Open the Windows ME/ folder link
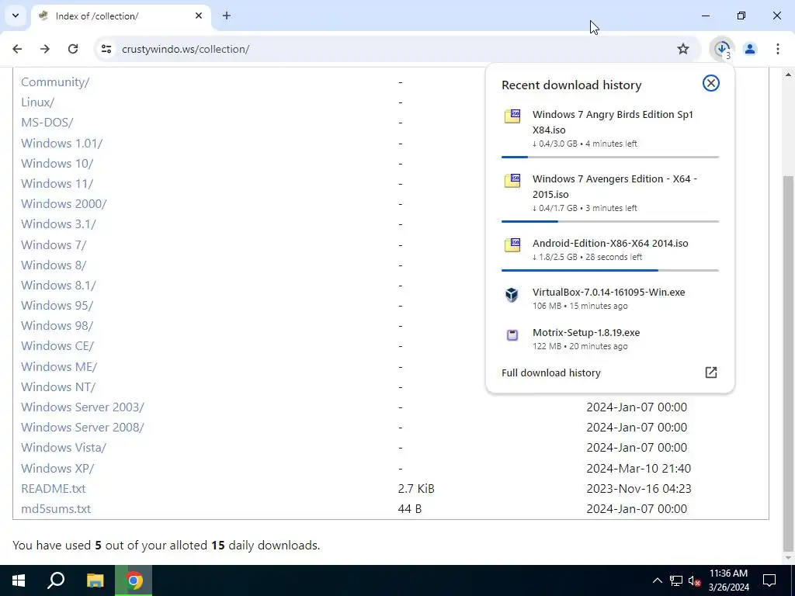795x596 pixels. pyautogui.click(x=59, y=367)
